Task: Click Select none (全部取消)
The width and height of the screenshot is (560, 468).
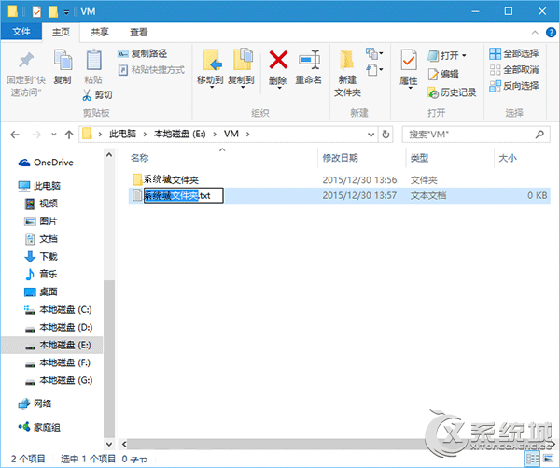Action: [x=514, y=69]
